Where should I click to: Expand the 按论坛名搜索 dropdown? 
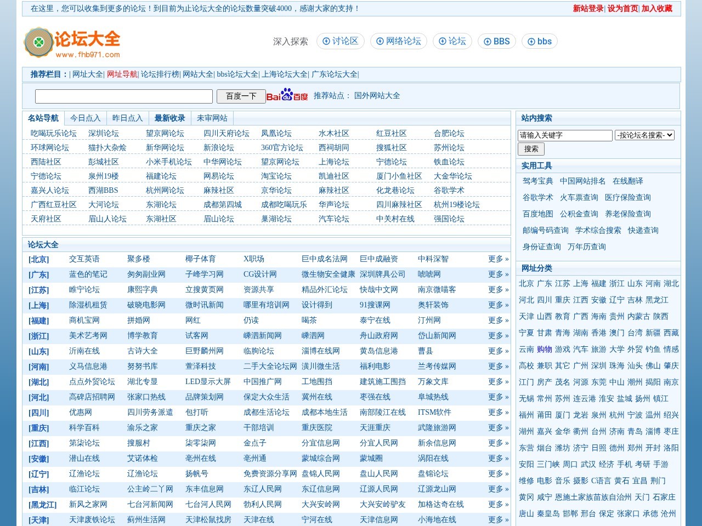pos(644,135)
